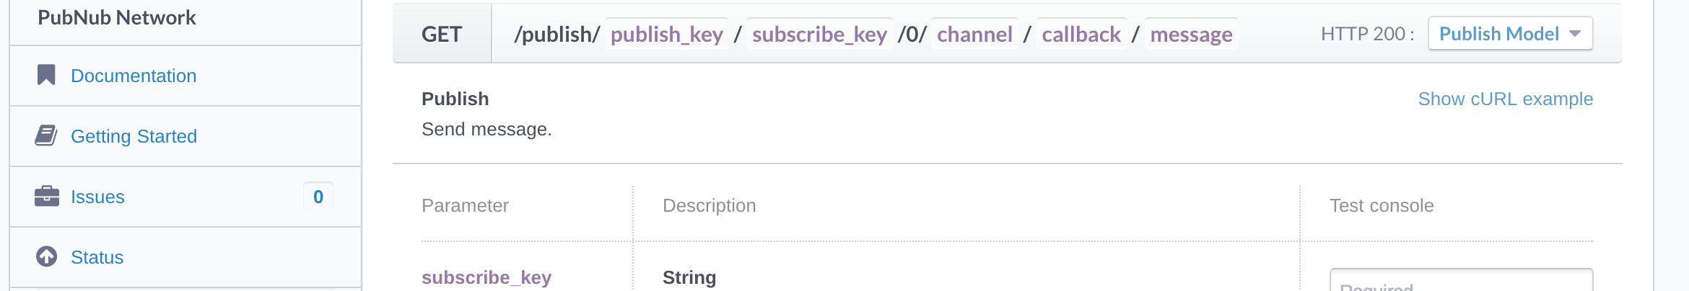Image resolution: width=1689 pixels, height=291 pixels.
Task: Go to the Getting Started text link
Action: [x=134, y=136]
